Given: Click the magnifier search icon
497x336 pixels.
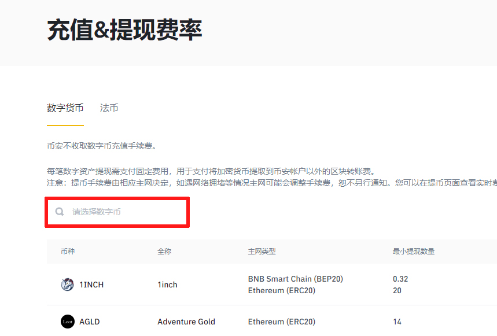Looking at the screenshot, I should pos(60,212).
